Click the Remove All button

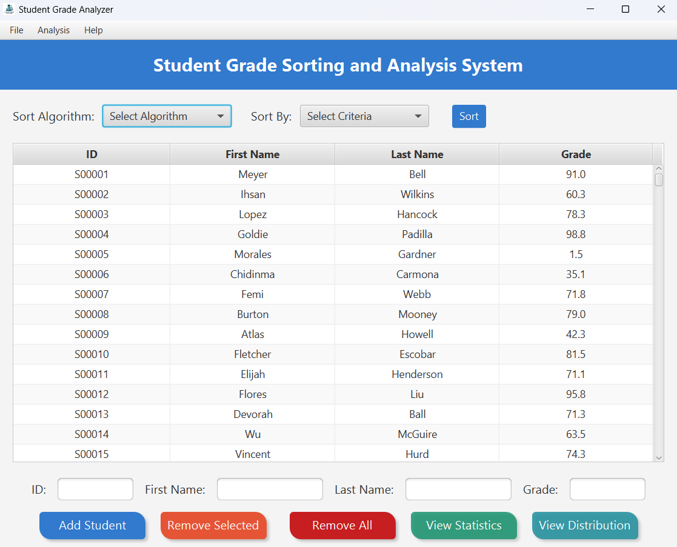coord(342,525)
